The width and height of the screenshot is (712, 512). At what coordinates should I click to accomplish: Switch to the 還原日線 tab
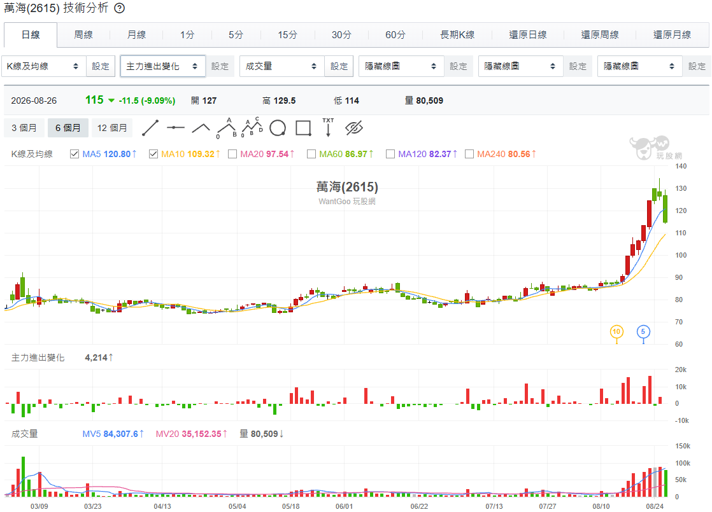[x=528, y=35]
